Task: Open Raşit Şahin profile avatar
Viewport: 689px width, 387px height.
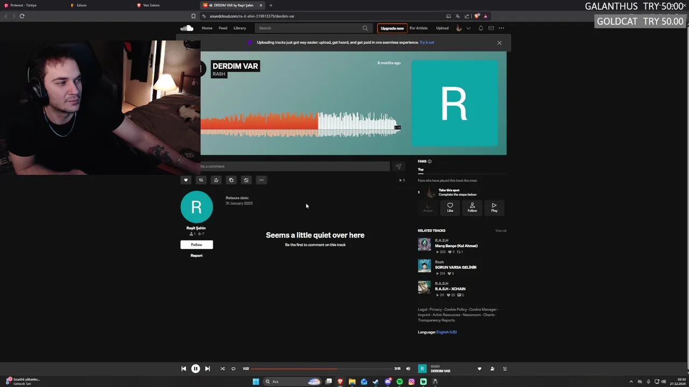Action: point(196,207)
